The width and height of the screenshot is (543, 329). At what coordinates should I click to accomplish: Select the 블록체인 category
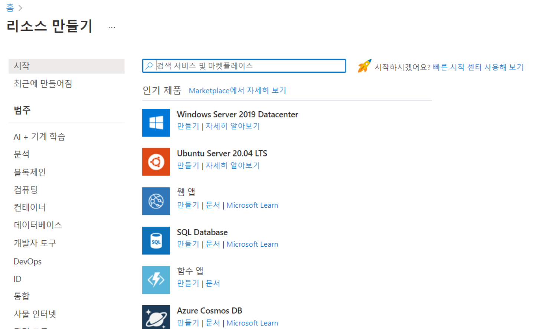[x=30, y=172]
